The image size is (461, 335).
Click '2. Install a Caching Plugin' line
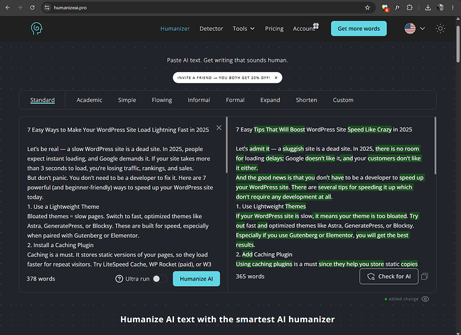60,245
